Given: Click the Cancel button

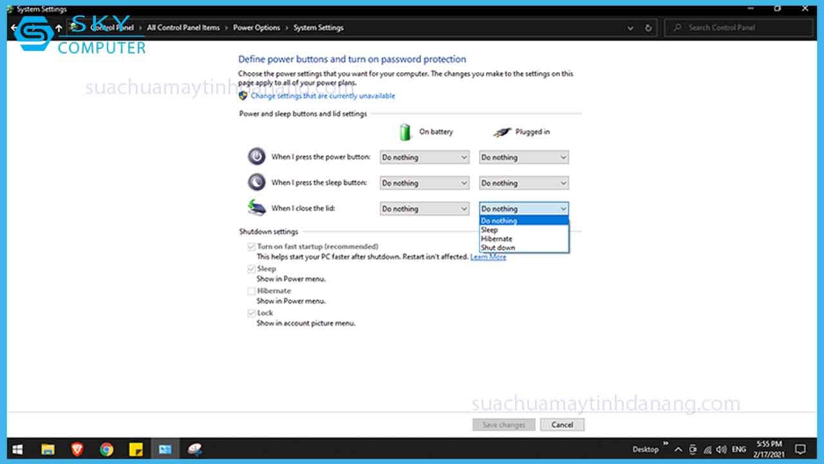Looking at the screenshot, I should coord(561,424).
